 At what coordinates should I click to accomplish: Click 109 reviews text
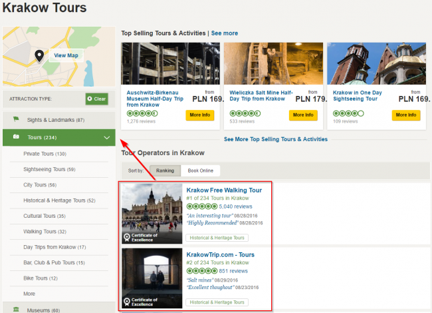pyautogui.click(x=345, y=121)
